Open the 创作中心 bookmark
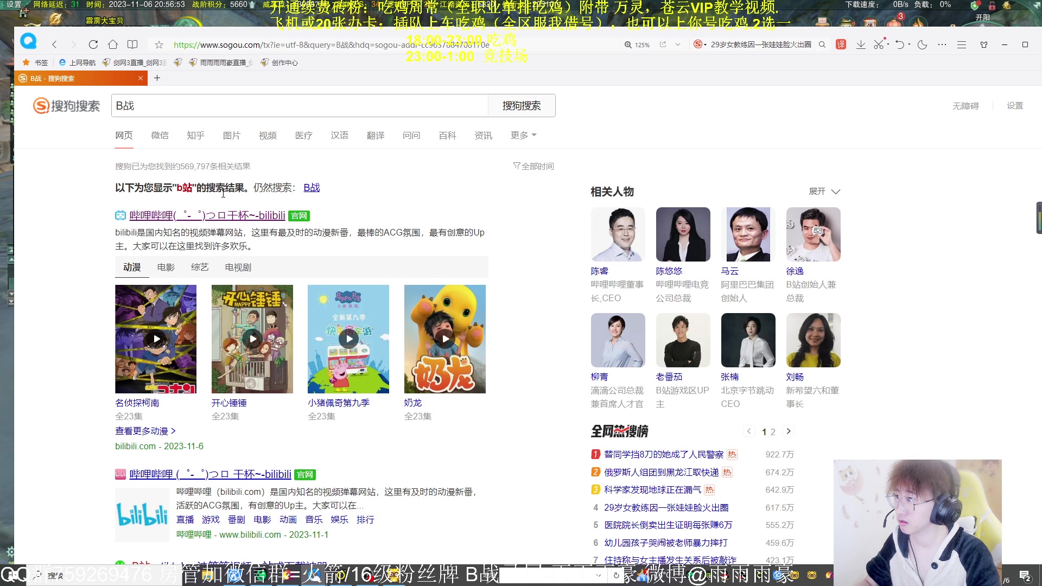1042x586 pixels. click(x=279, y=62)
